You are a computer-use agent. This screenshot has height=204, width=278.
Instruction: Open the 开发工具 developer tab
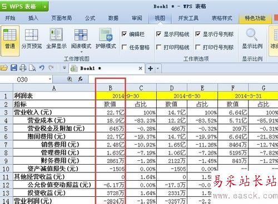click(188, 18)
